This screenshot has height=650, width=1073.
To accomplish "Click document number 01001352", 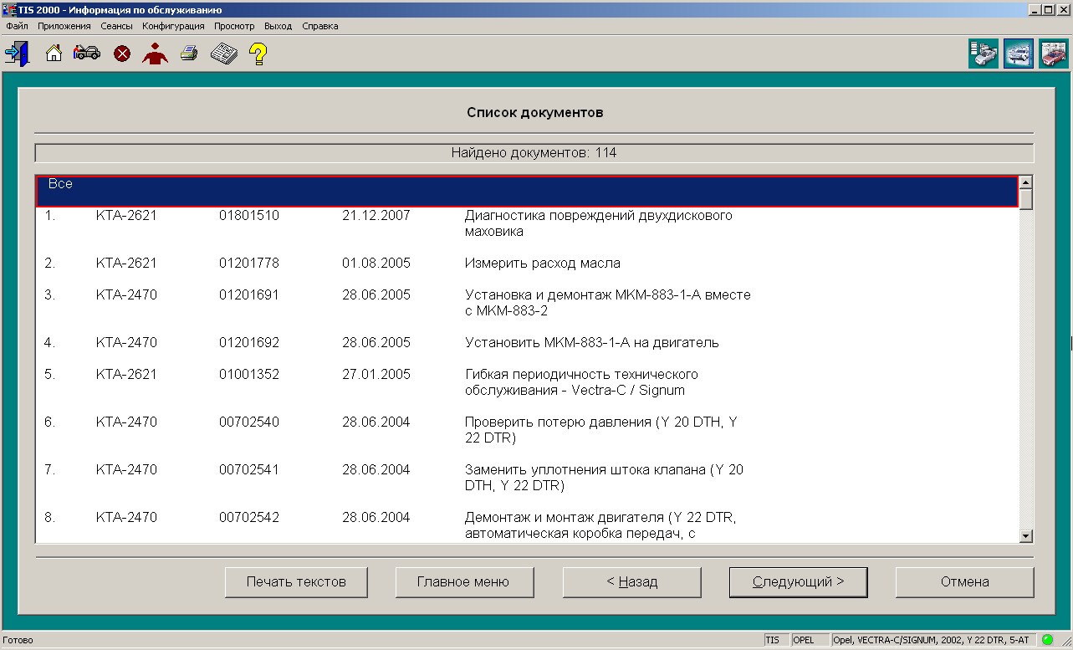I will click(x=249, y=375).
